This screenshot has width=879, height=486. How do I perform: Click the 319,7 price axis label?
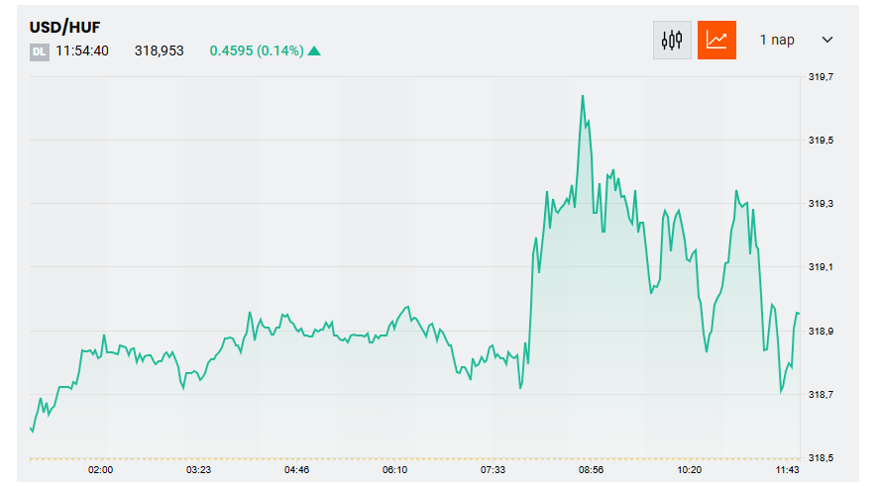click(x=822, y=76)
